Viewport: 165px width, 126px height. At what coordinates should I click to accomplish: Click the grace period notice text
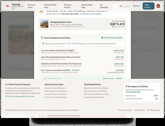coord(80,44)
